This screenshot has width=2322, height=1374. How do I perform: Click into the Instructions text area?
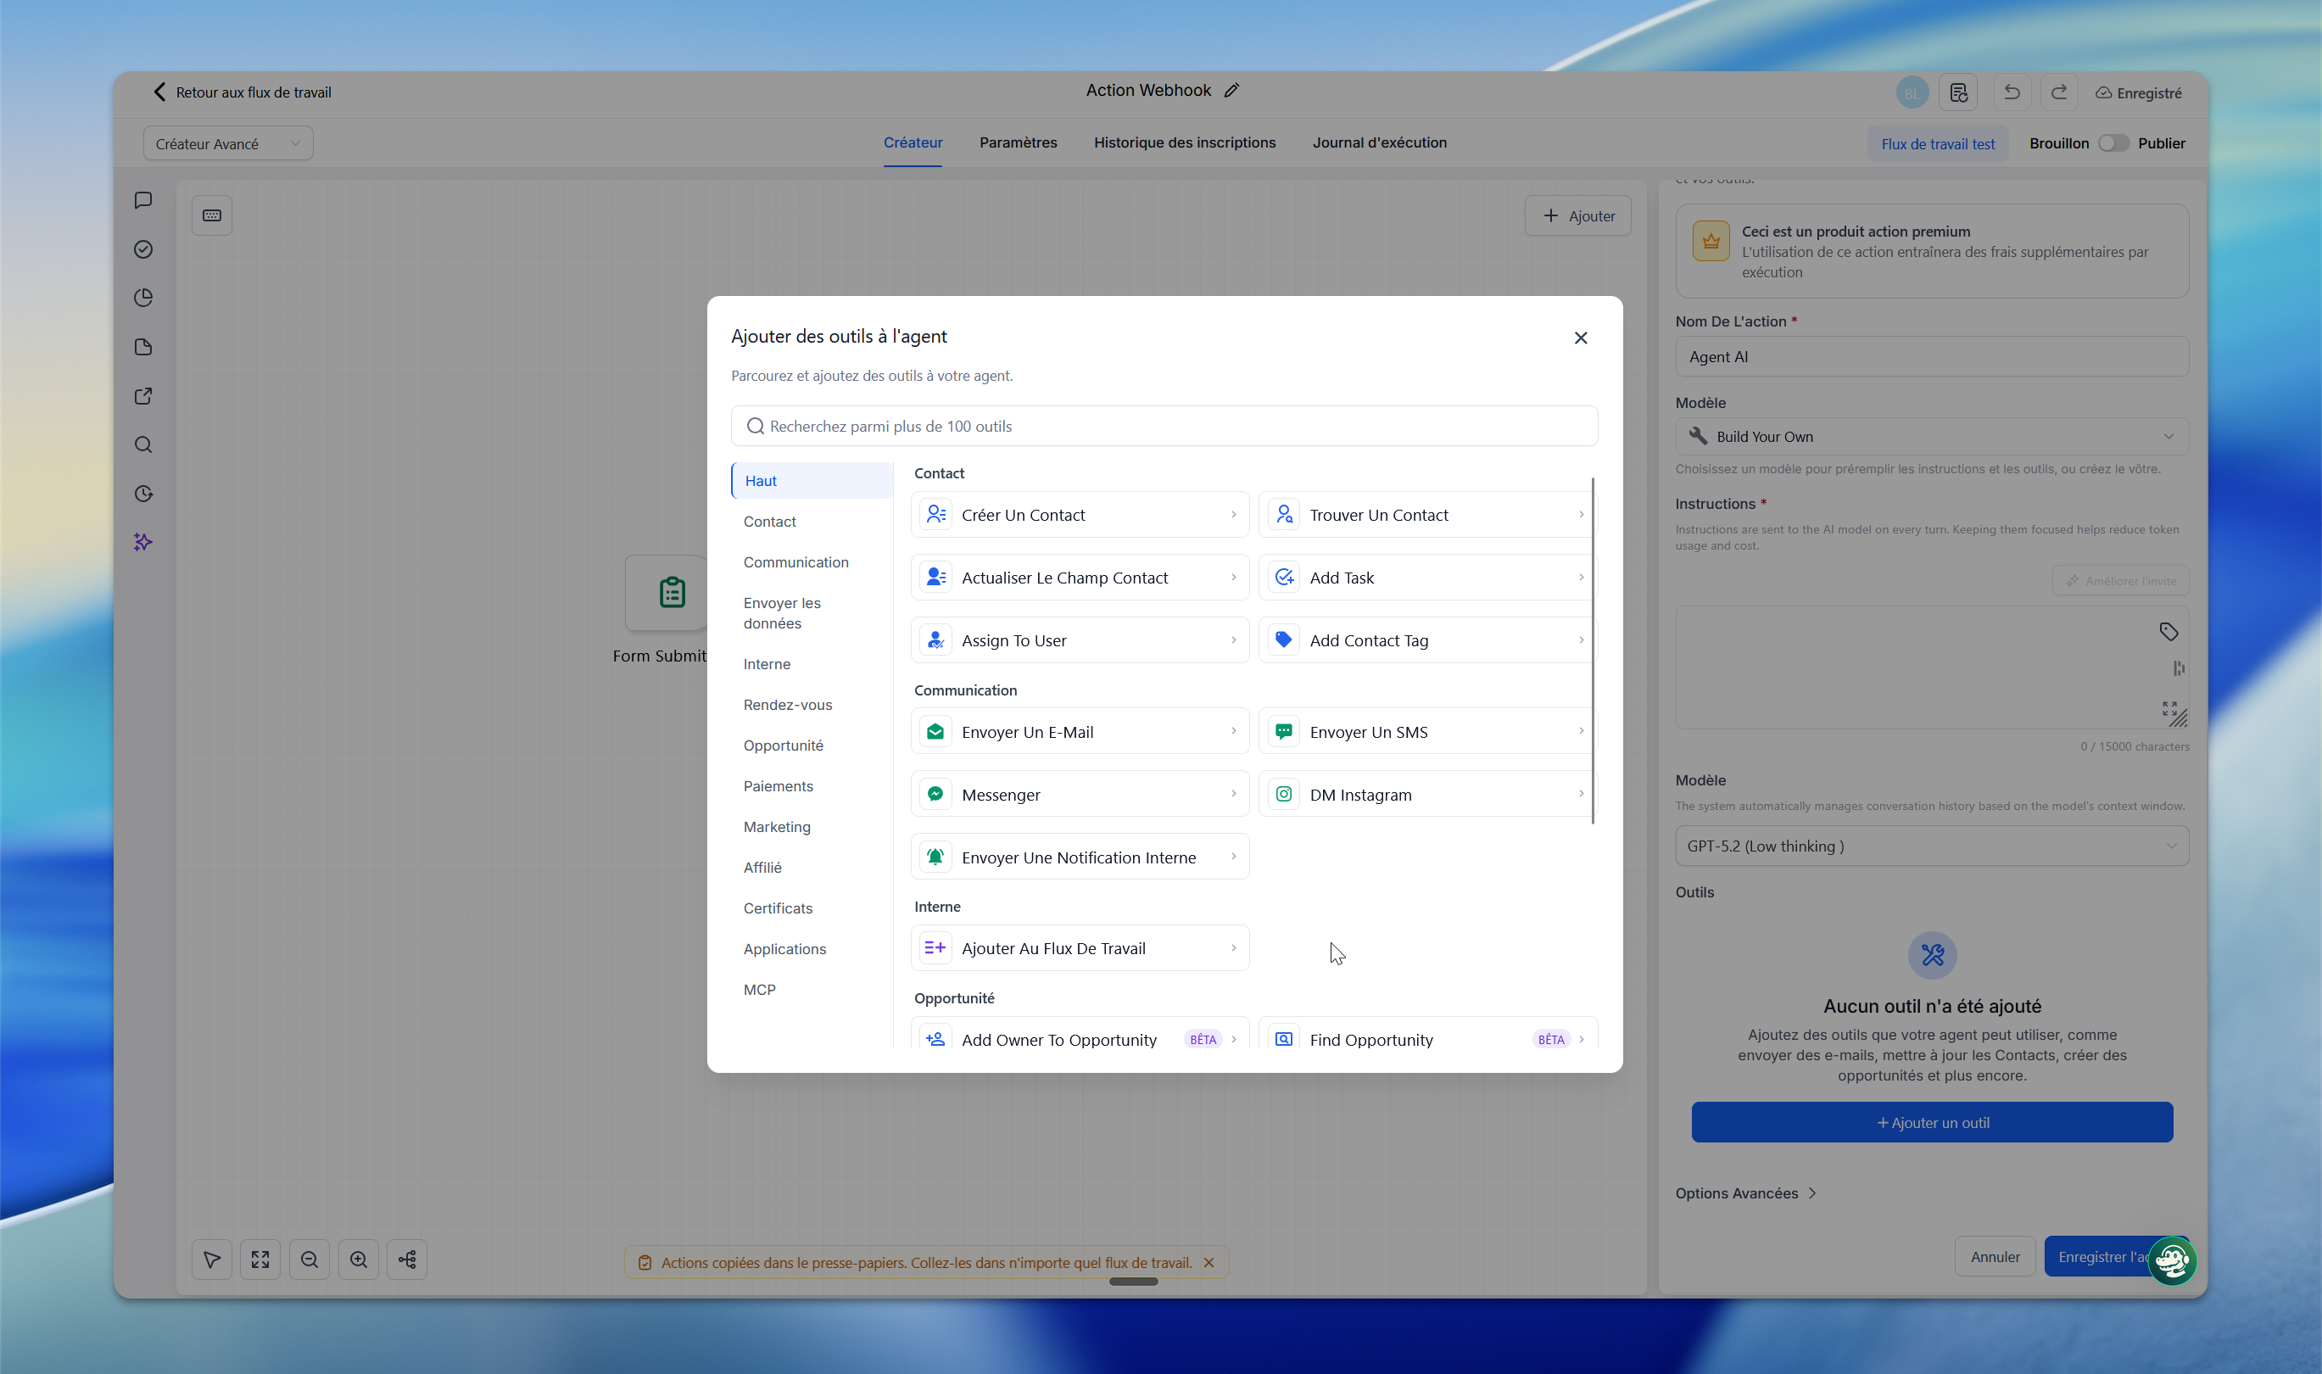coord(1932,667)
